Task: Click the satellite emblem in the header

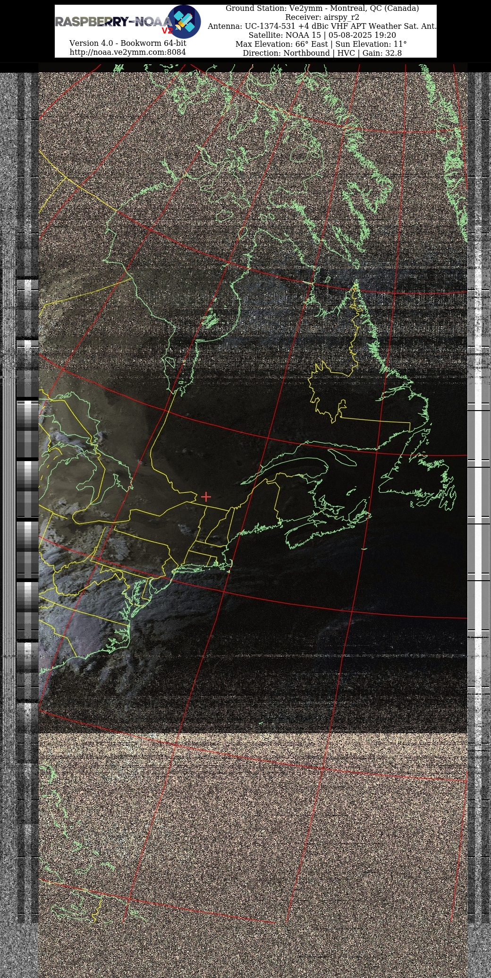Action: 184,22
